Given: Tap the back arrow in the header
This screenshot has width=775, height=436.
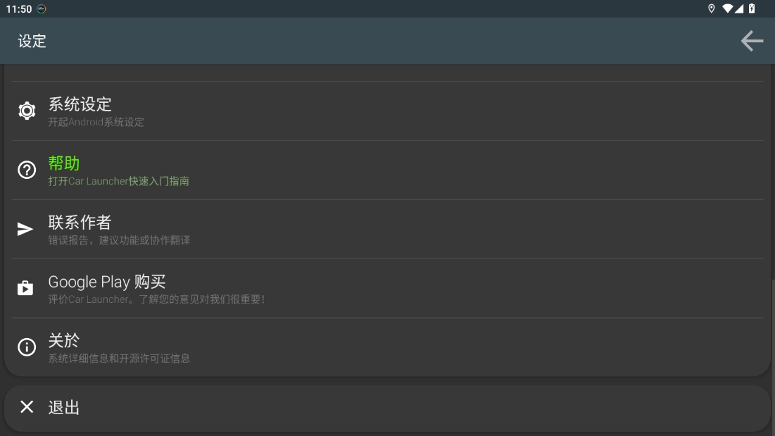Looking at the screenshot, I should tap(752, 41).
